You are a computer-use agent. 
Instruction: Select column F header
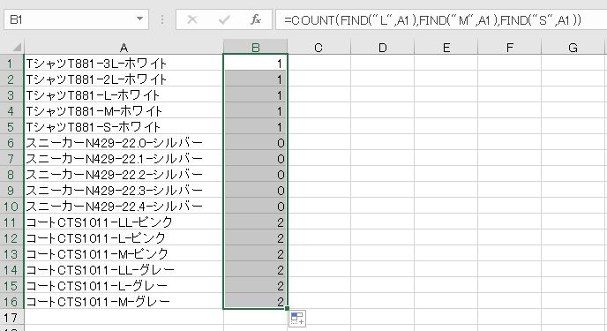(509, 48)
